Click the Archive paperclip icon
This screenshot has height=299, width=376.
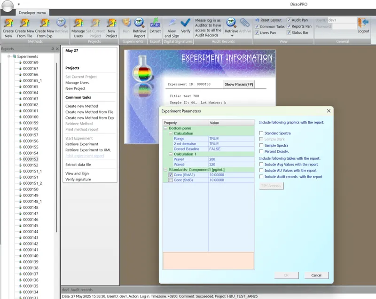coord(244,23)
